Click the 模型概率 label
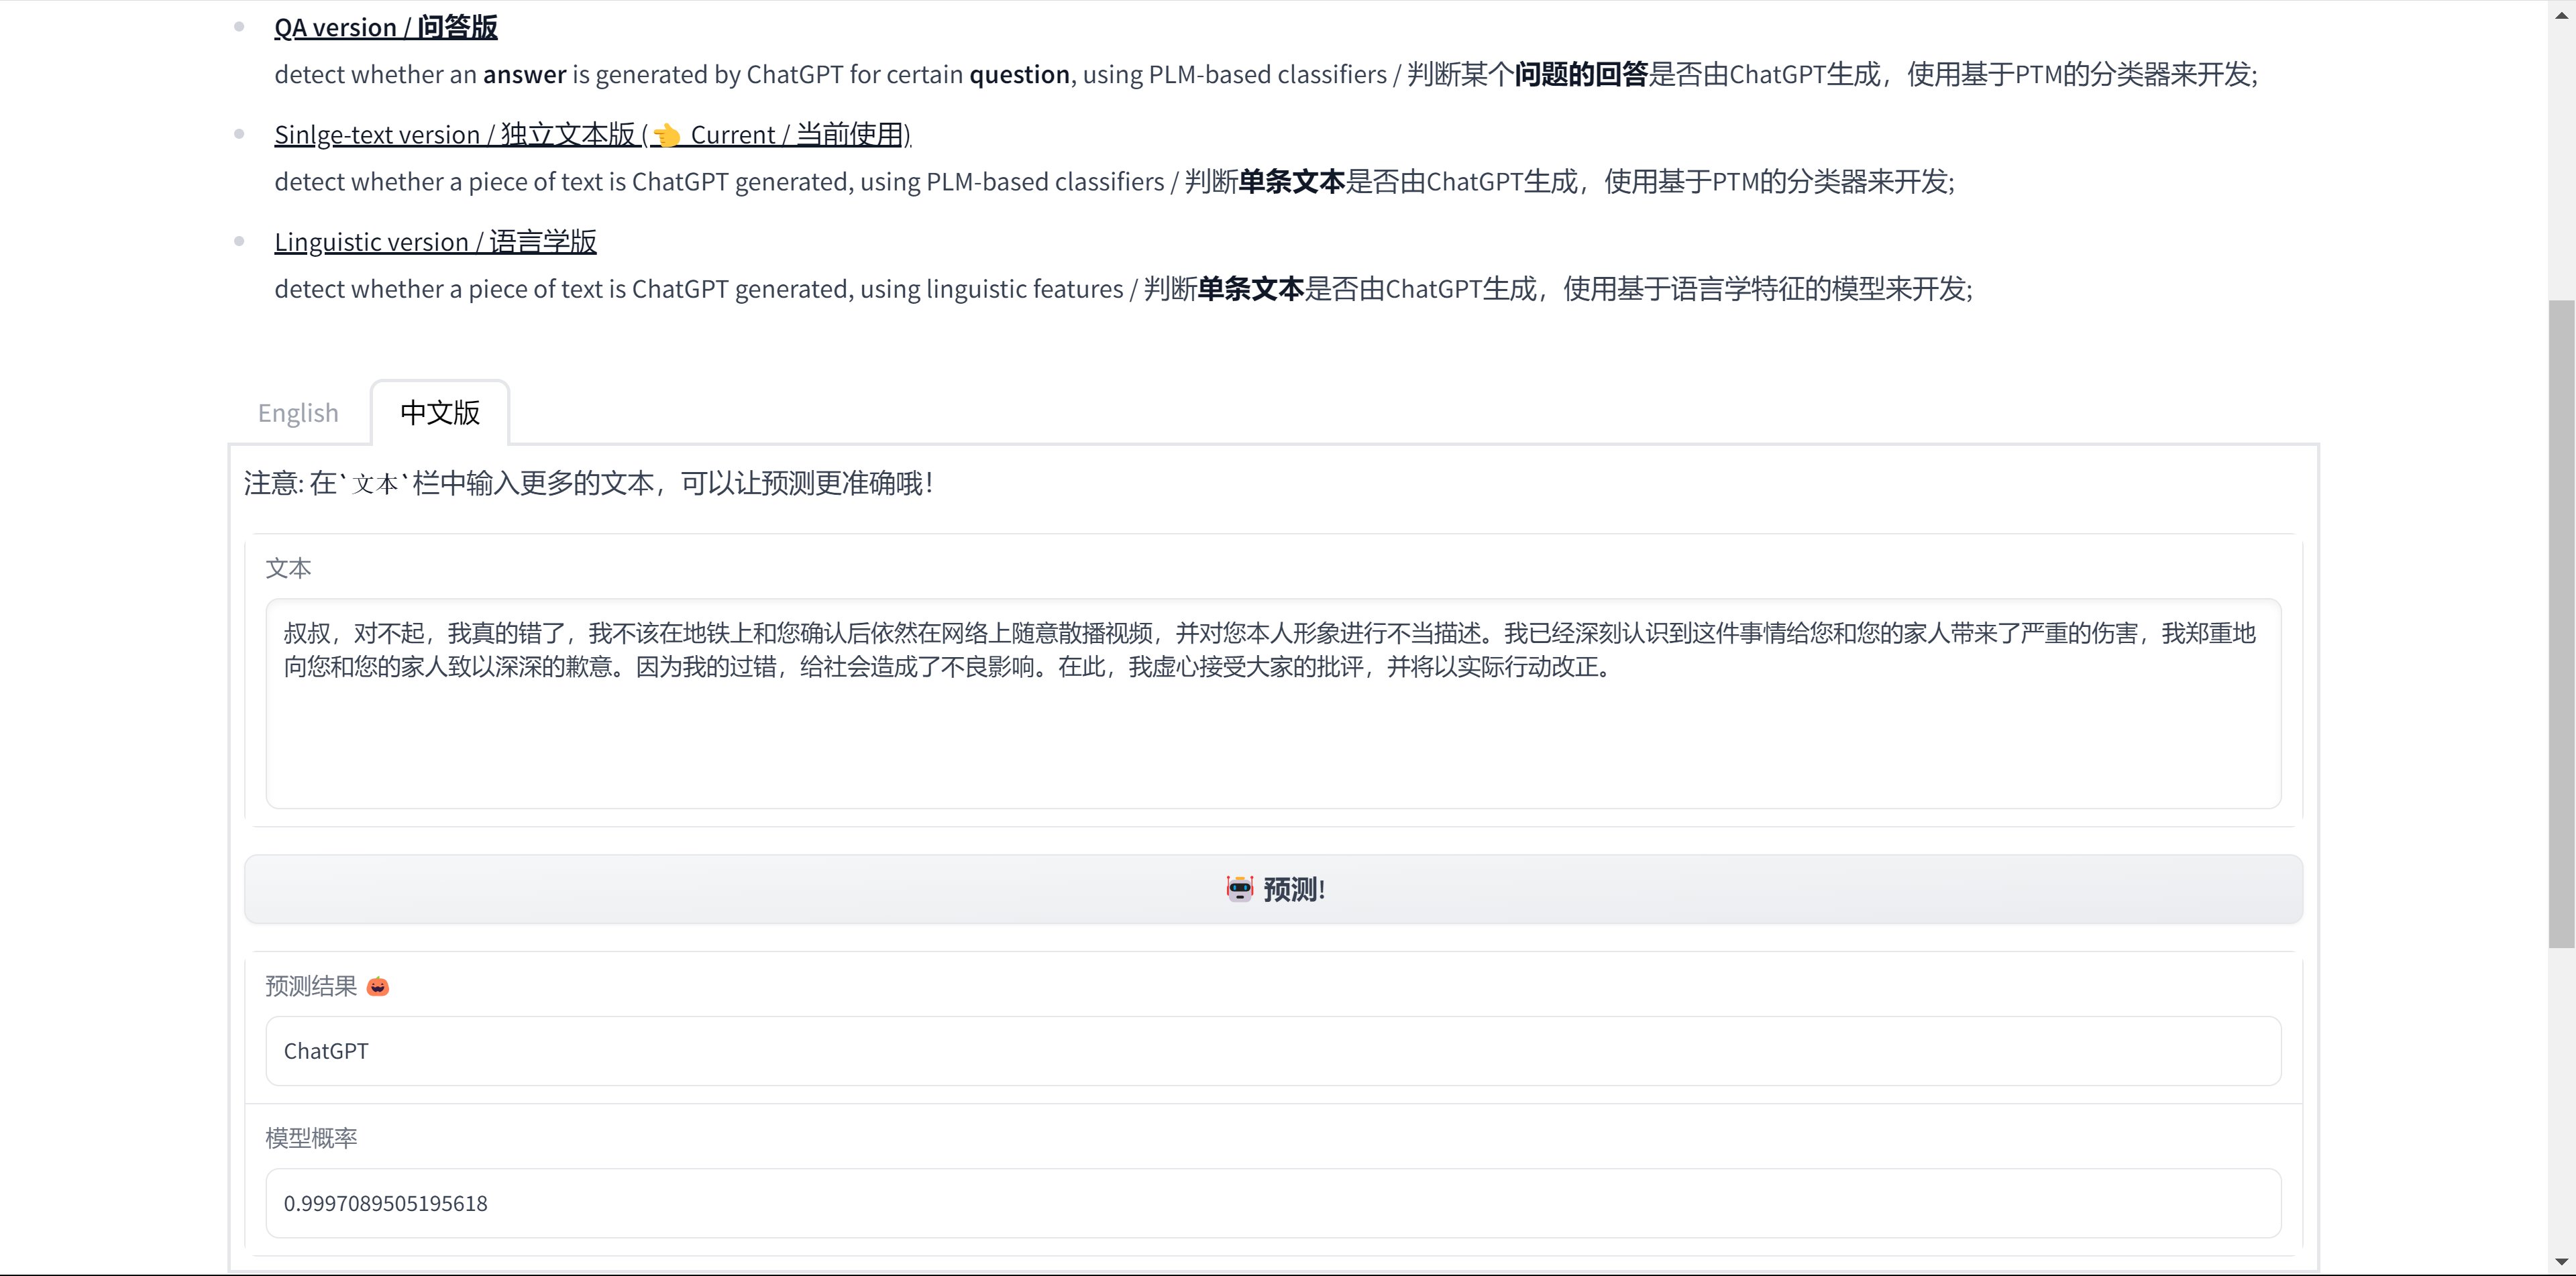Screen dimensions: 2576x1276 click(x=311, y=1138)
